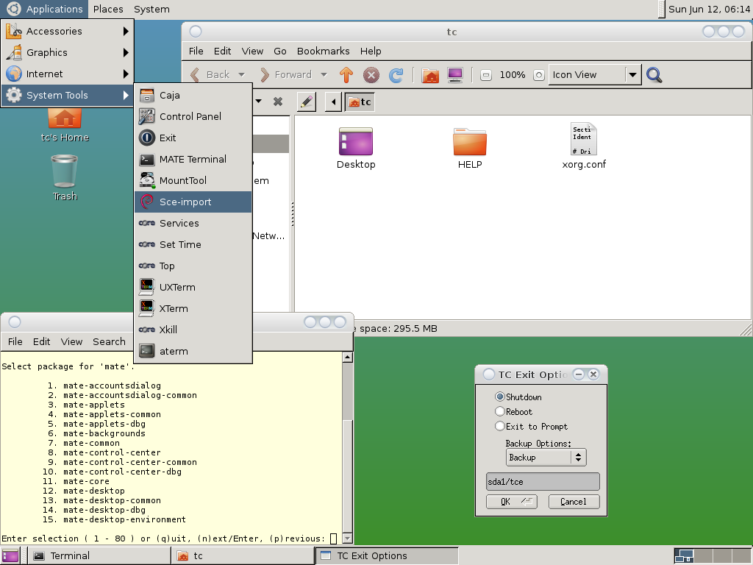Open the Icon View dropdown
Image resolution: width=753 pixels, height=565 pixels.
point(632,75)
